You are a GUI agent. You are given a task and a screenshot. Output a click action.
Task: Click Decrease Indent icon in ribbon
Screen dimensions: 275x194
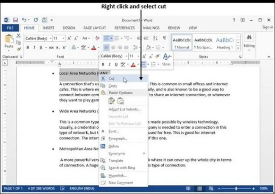click(139, 38)
